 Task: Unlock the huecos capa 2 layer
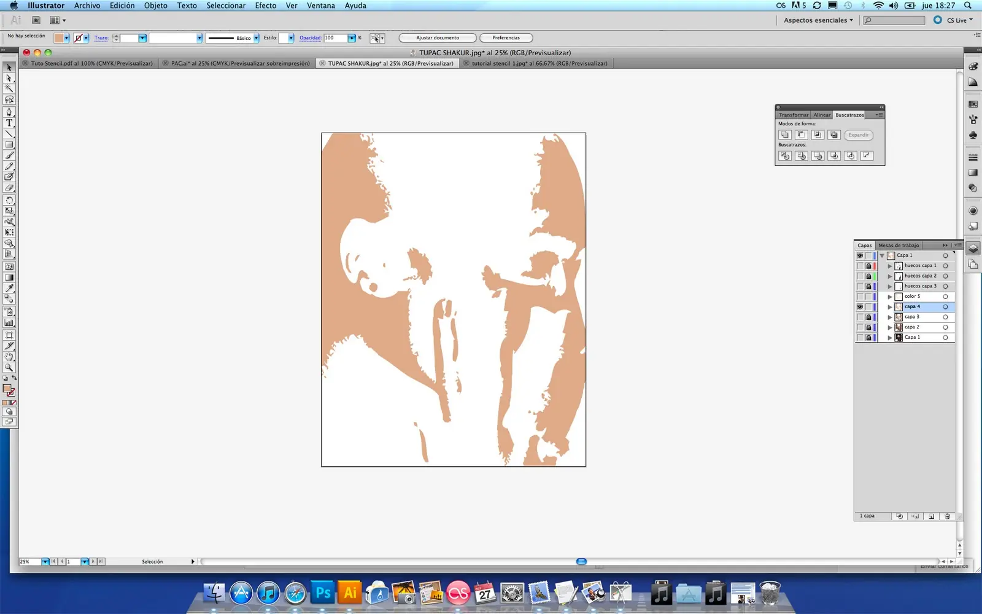(868, 276)
